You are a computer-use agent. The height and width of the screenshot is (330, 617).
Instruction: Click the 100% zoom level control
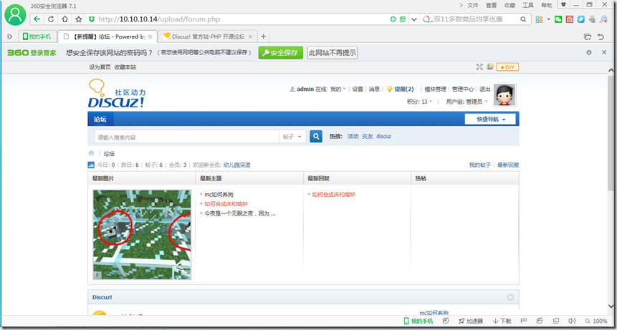click(x=596, y=321)
